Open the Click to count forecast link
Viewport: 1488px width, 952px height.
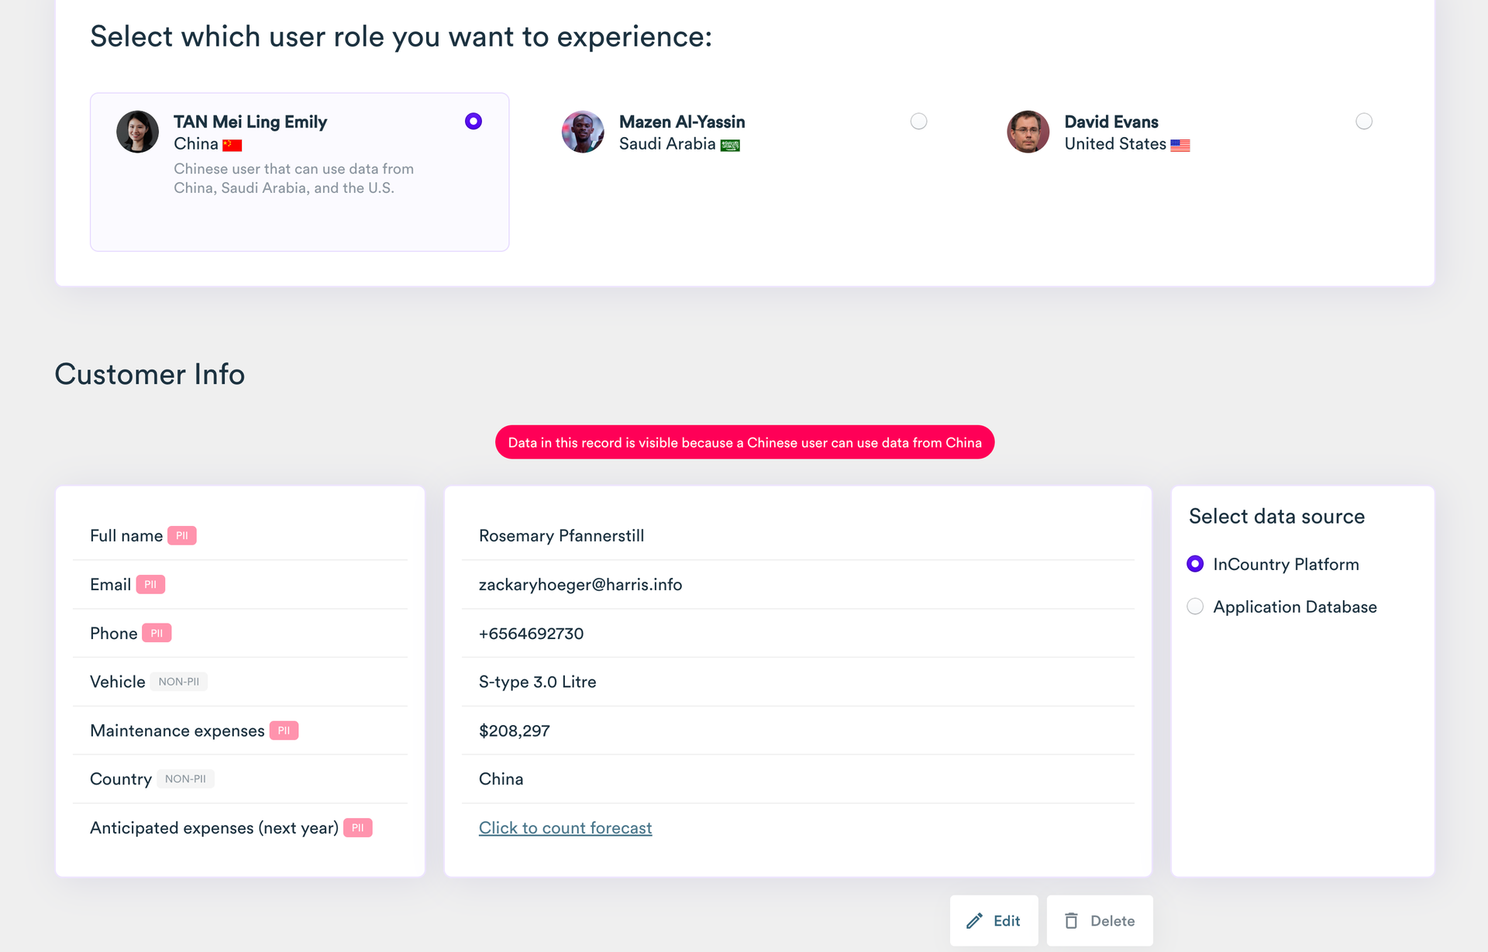[x=565, y=828]
